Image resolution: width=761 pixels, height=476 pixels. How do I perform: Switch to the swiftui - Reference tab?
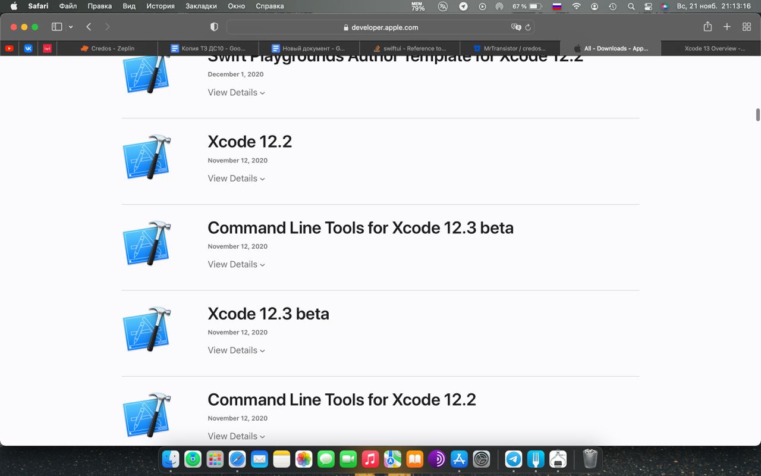[x=410, y=48]
